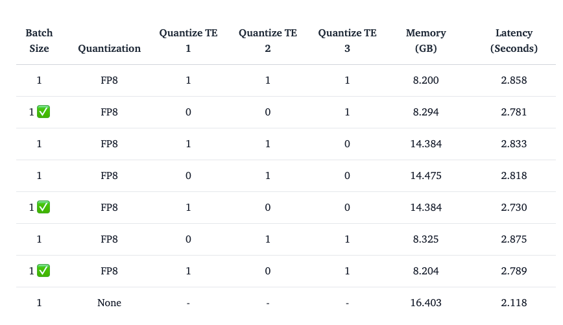Image resolution: width=563 pixels, height=325 pixels.
Task: Click the Quantize TE 3 column header
Action: coord(347,40)
